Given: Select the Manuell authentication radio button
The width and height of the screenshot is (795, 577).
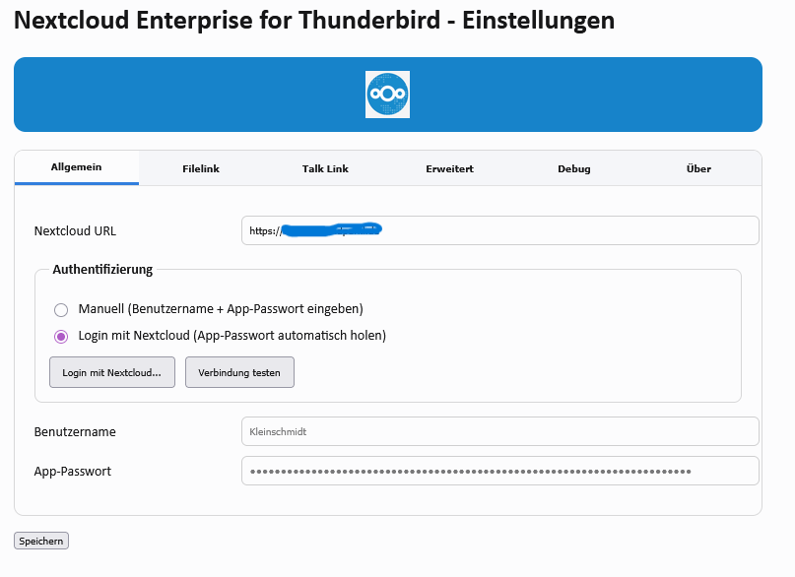Looking at the screenshot, I should (x=61, y=309).
